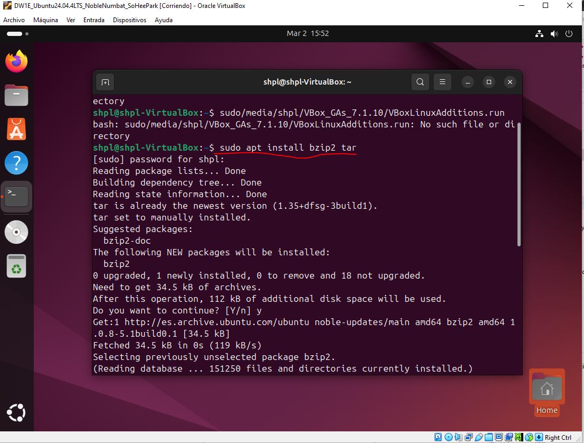The height and width of the screenshot is (443, 584).
Task: Click the VirtualBox network indicator in the status bar
Action: click(468, 437)
